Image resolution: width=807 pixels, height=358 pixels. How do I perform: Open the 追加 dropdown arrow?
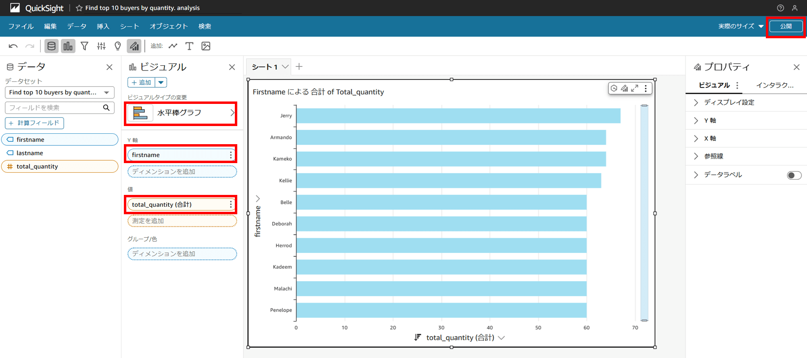click(161, 83)
